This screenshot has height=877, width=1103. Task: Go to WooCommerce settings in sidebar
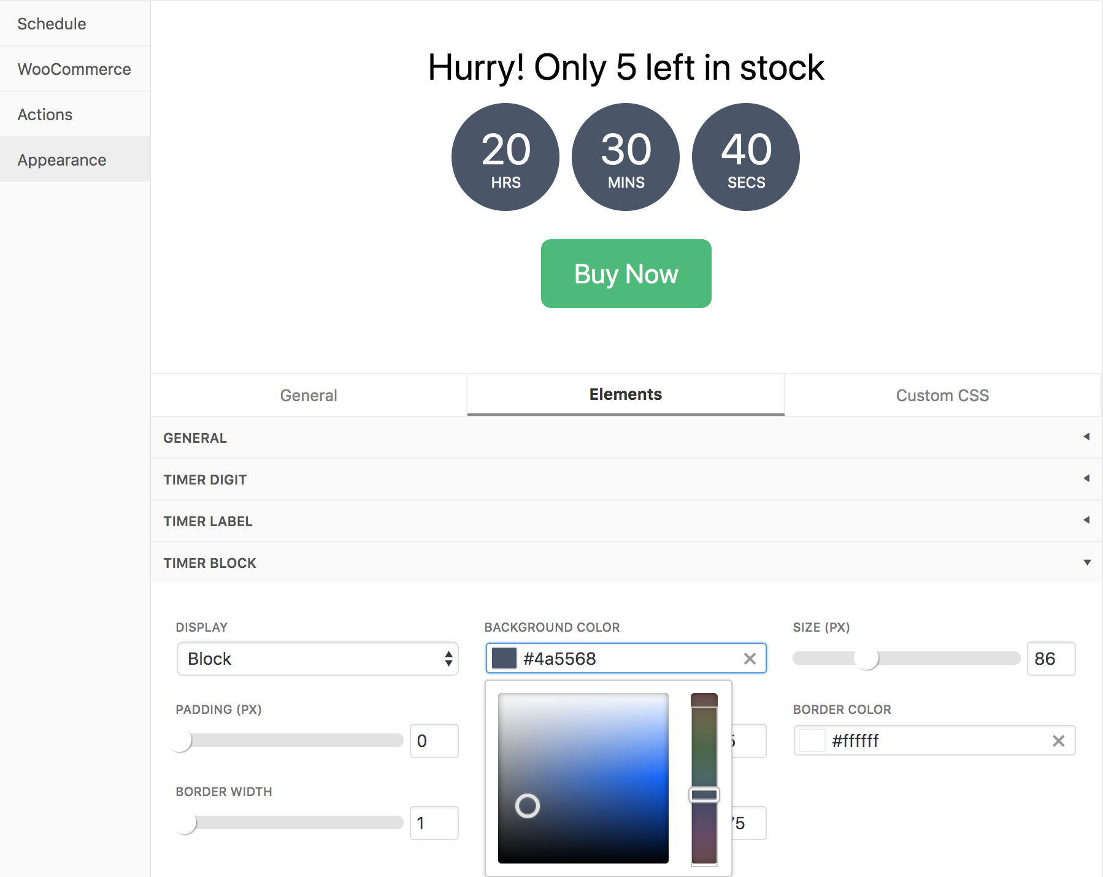[x=74, y=69]
